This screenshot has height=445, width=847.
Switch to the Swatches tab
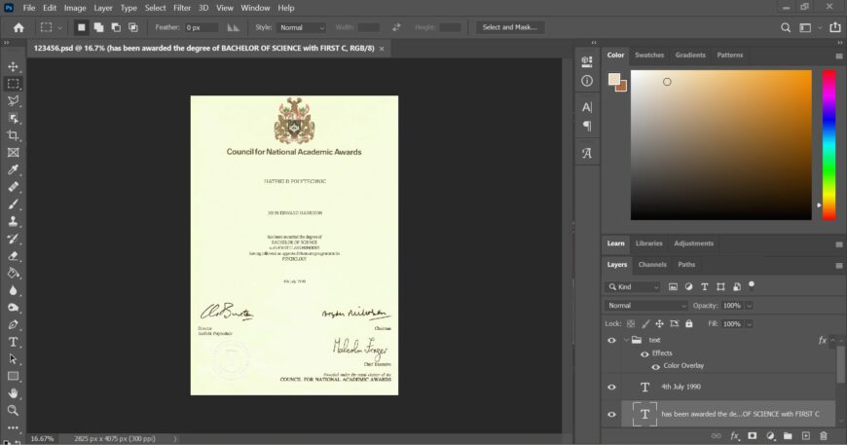[x=649, y=56]
